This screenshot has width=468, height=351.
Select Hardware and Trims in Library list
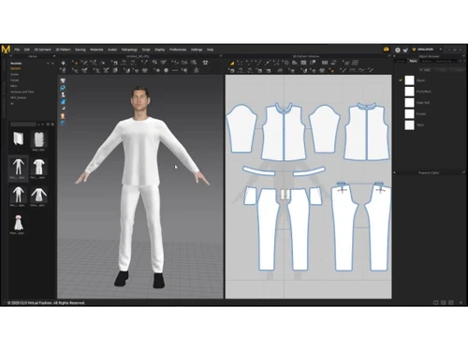[22, 92]
